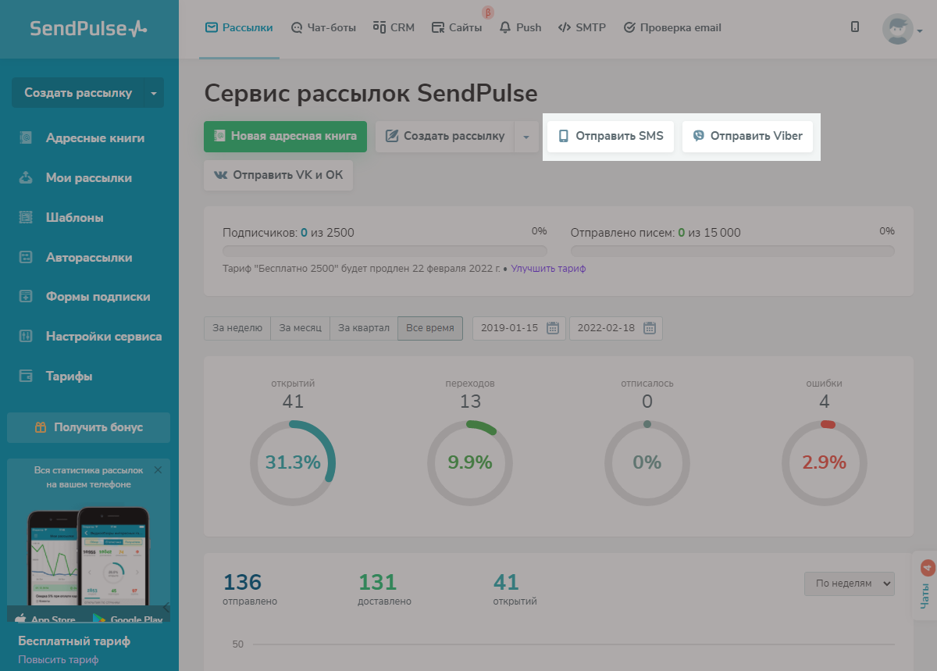Click the 2.9% errors donut chart
This screenshot has height=671, width=937.
click(x=825, y=462)
